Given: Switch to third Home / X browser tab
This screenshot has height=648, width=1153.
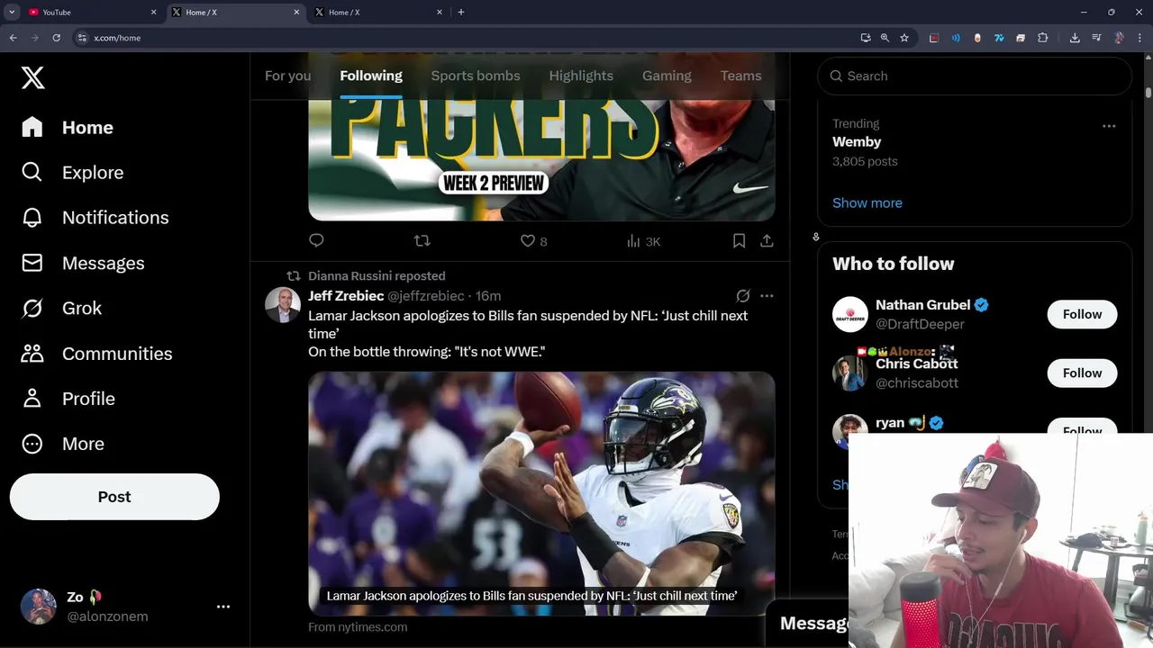Looking at the screenshot, I should 378,12.
